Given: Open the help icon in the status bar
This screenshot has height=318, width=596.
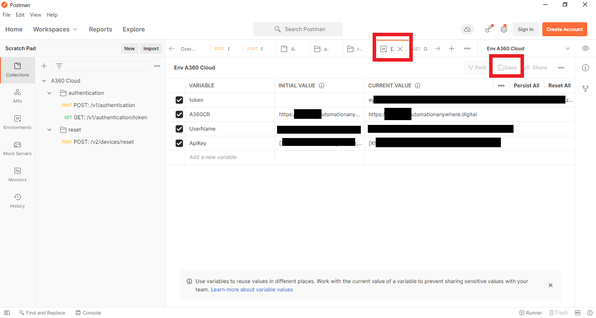Looking at the screenshot, I should pos(589,313).
